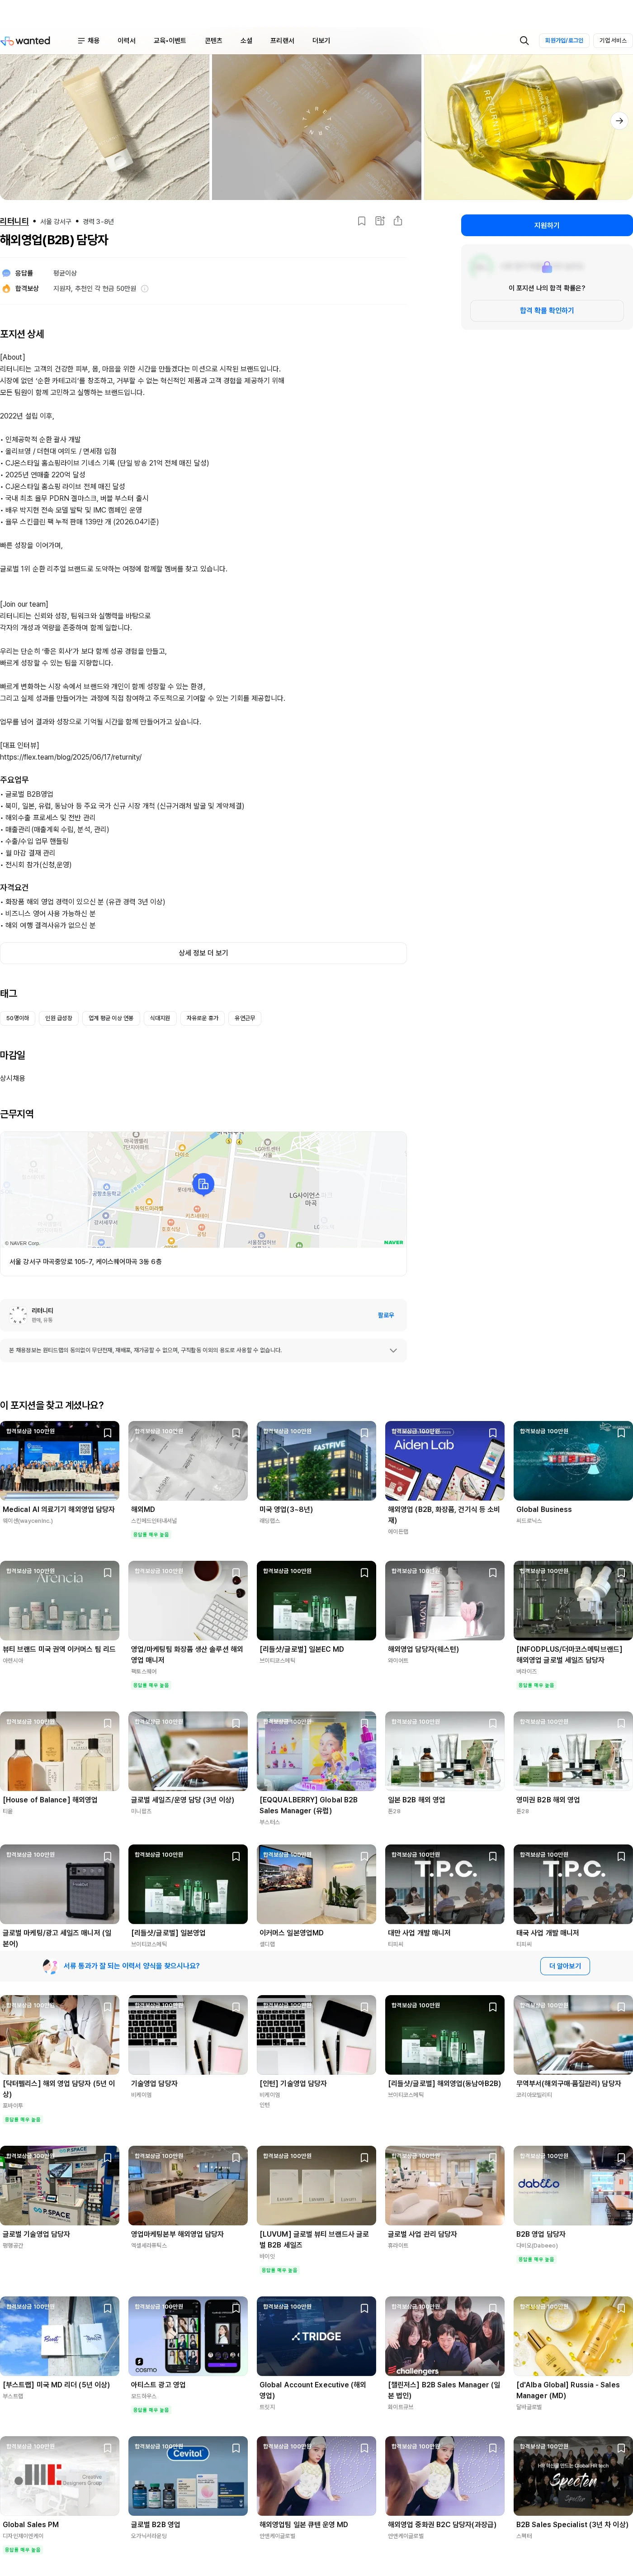Click the search magnifier icon
Image resolution: width=633 pixels, height=2576 pixels.
pyautogui.click(x=524, y=41)
